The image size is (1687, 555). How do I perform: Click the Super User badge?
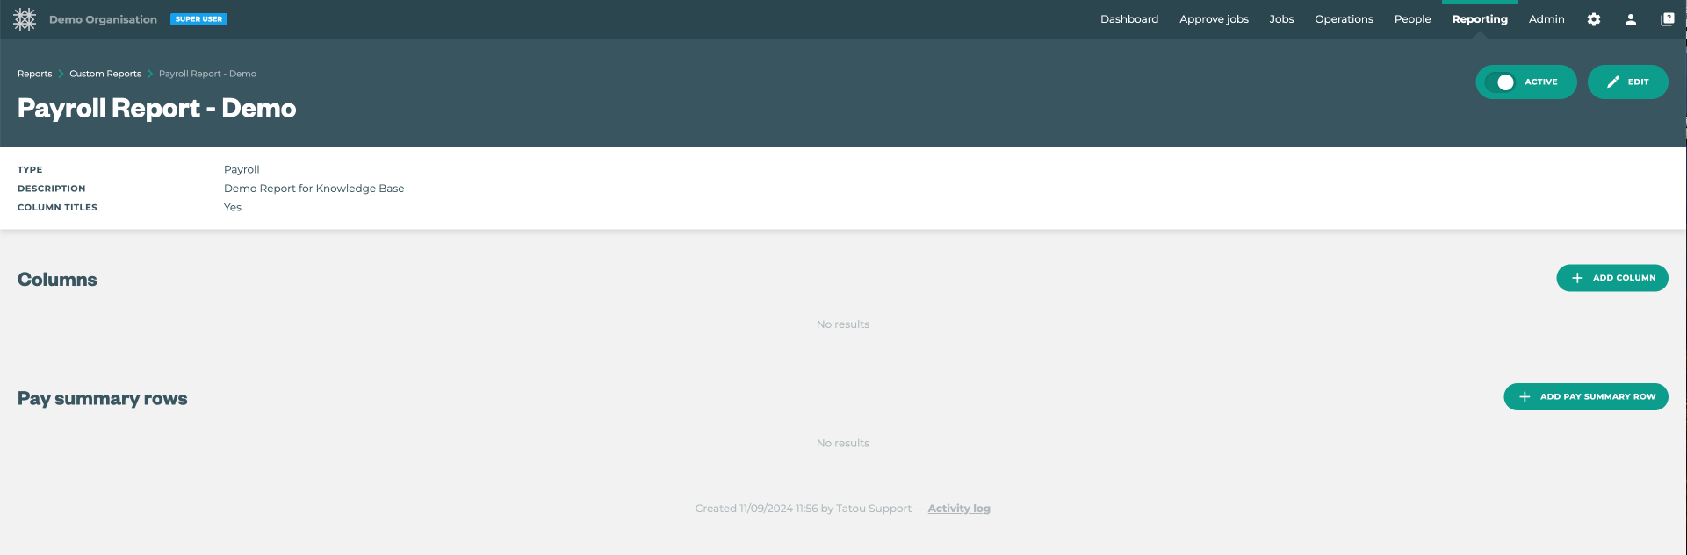(x=198, y=19)
